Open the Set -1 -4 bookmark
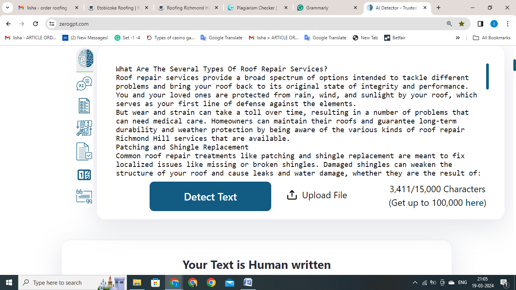516x290 pixels. tap(127, 38)
